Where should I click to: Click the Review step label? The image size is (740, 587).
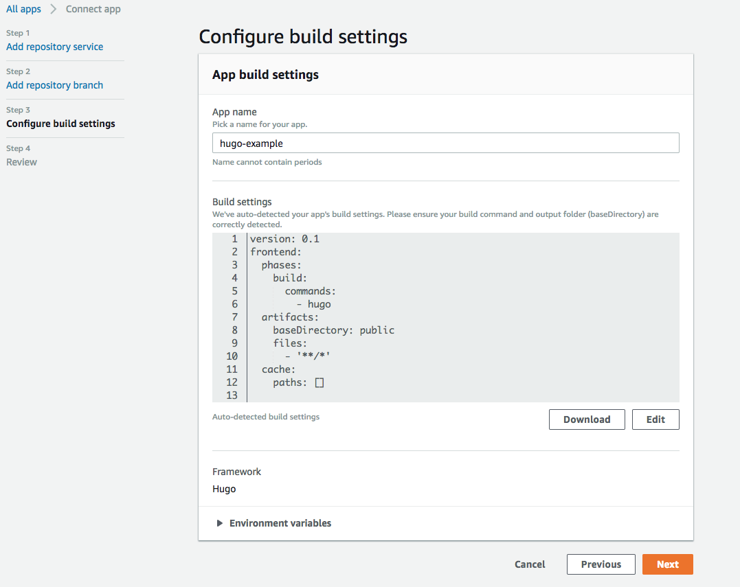tap(22, 162)
